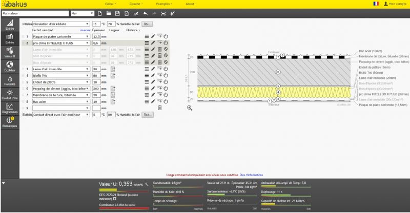
Task: Open the Entrée panel with set-square icon
Action: pos(10,25)
